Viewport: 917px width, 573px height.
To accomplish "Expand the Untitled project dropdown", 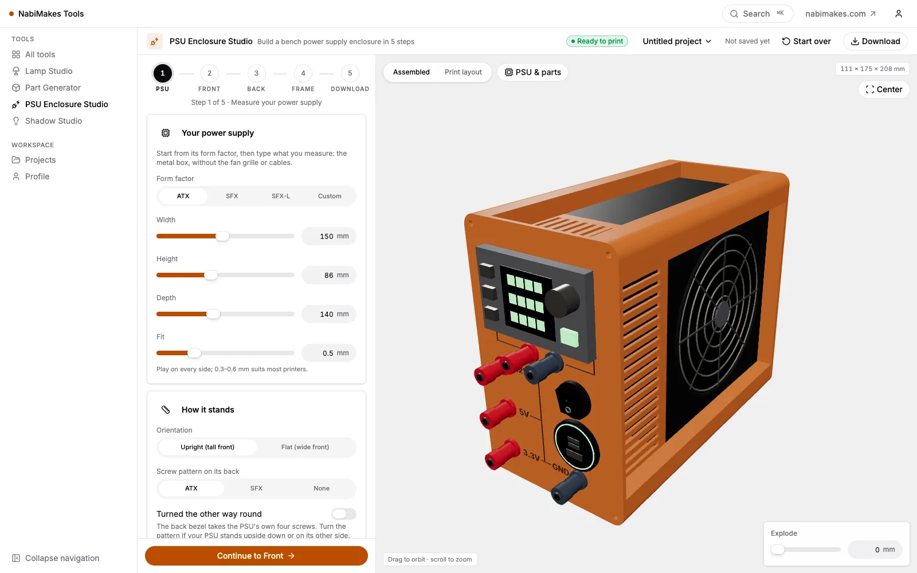I will [x=677, y=41].
